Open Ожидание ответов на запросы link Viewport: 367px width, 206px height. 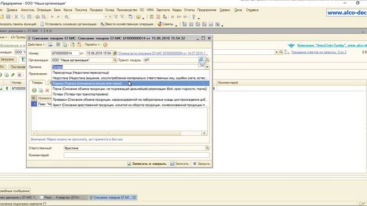(x=319, y=52)
